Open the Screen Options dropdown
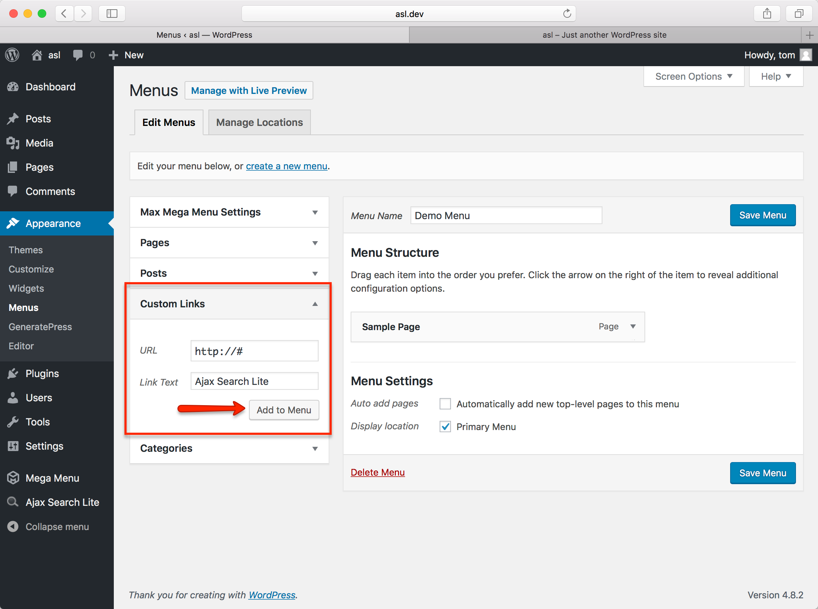This screenshot has width=818, height=609. (x=694, y=76)
